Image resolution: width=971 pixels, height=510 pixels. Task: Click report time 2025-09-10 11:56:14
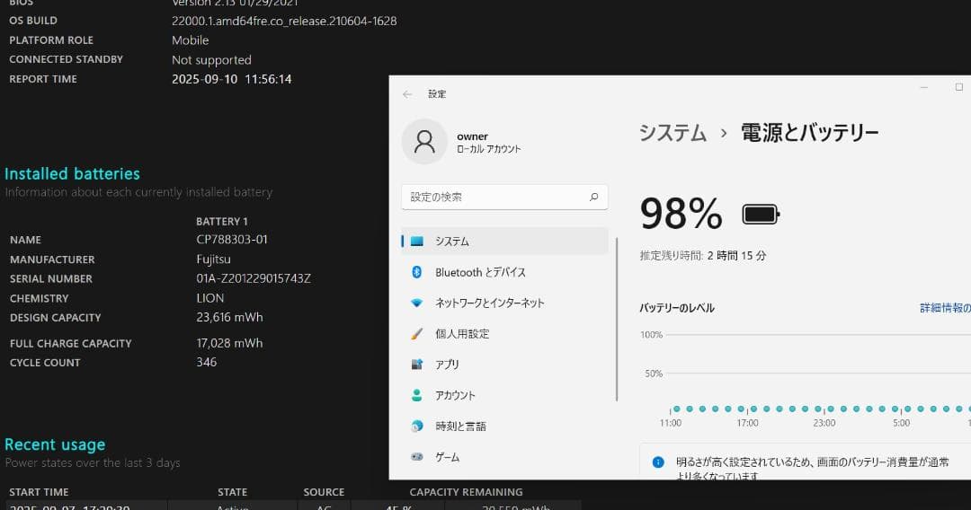(x=232, y=79)
